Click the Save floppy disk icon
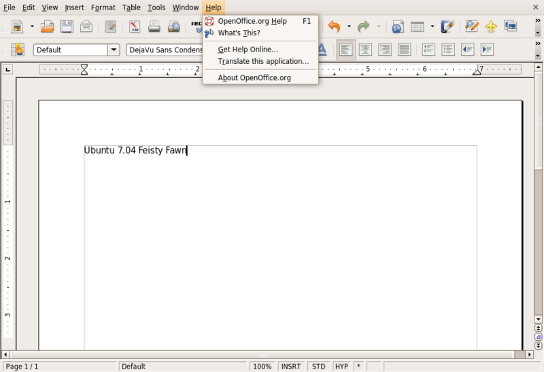The height and width of the screenshot is (372, 544). point(67,26)
